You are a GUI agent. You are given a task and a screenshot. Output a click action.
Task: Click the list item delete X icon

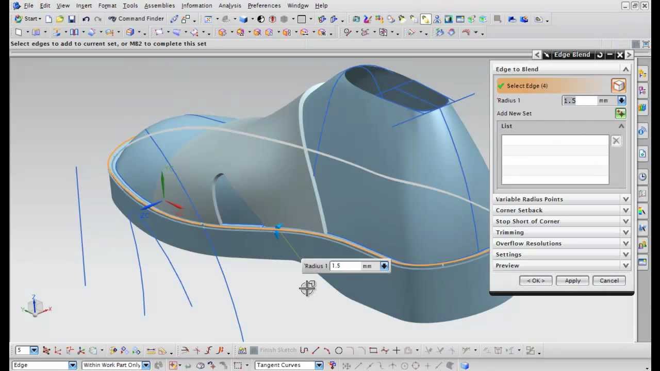(616, 141)
